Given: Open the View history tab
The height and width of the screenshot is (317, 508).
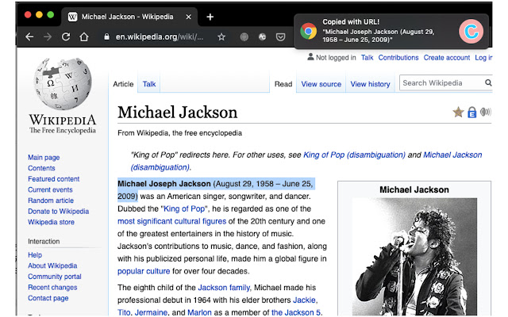Looking at the screenshot, I should [x=370, y=84].
